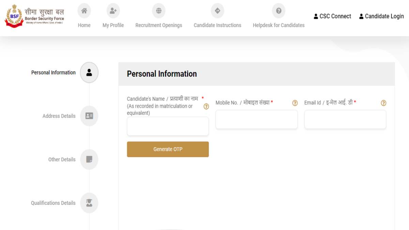Open My Profile user-plus icon

[113, 11]
